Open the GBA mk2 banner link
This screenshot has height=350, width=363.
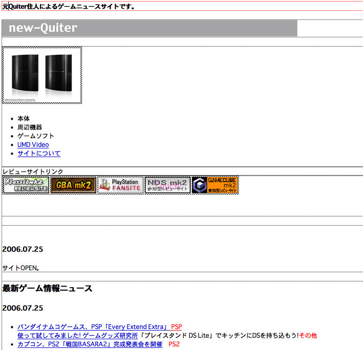(73, 185)
